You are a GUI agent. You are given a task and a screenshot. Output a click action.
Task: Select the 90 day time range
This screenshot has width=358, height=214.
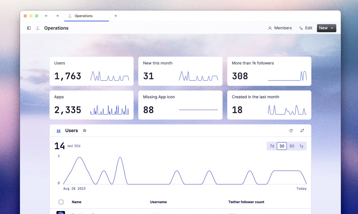pyautogui.click(x=292, y=146)
